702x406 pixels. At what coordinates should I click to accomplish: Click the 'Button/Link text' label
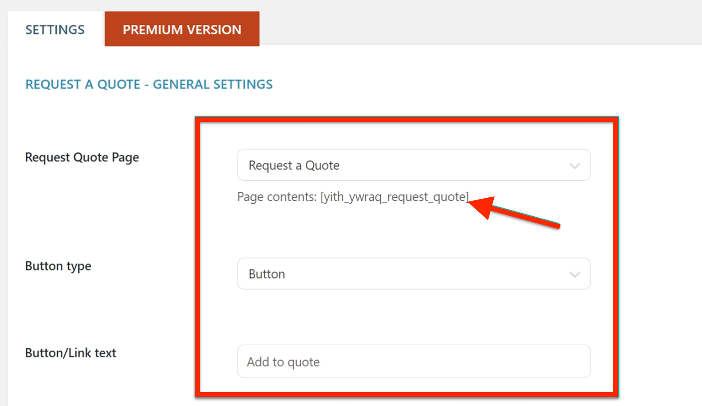[x=70, y=353]
